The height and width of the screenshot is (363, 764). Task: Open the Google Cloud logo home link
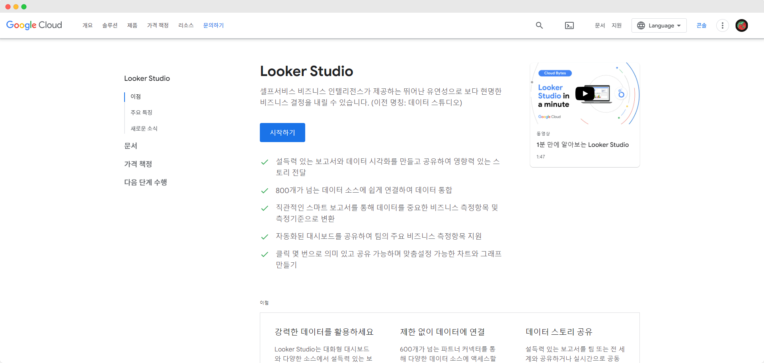(x=34, y=25)
